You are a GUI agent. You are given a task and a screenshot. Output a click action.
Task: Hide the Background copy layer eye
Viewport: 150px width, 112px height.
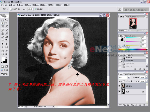point(119,86)
